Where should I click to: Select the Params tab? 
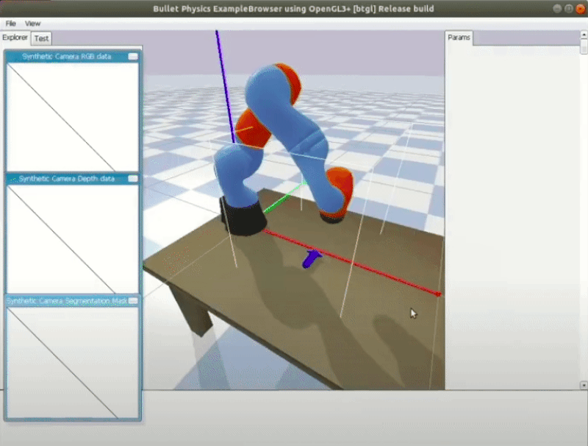459,38
